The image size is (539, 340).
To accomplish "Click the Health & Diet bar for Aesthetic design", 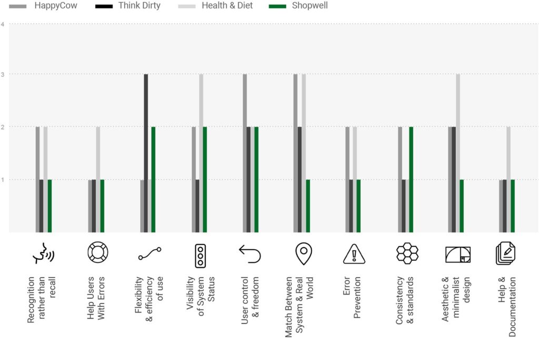I will (458, 153).
